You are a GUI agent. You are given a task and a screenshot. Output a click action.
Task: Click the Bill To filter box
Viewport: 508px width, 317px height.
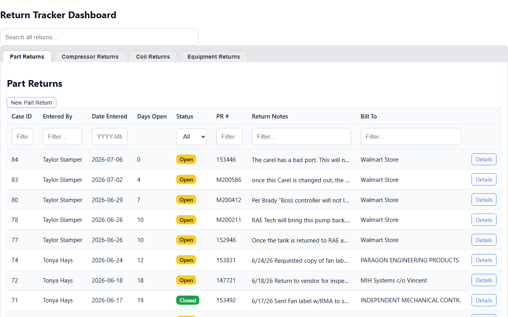point(411,137)
